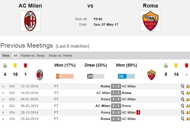Click the large AC Milan crest logo
The height and width of the screenshot is (129, 190).
[30, 21]
